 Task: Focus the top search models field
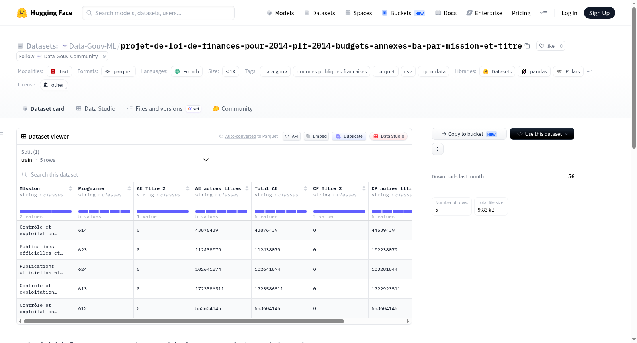(158, 13)
